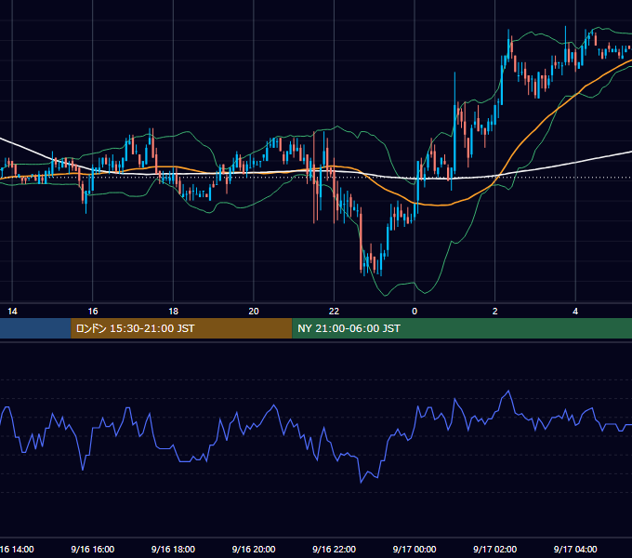The width and height of the screenshot is (632, 558).
Task: Click hour label 0 on the price chart axis
Action: [415, 312]
